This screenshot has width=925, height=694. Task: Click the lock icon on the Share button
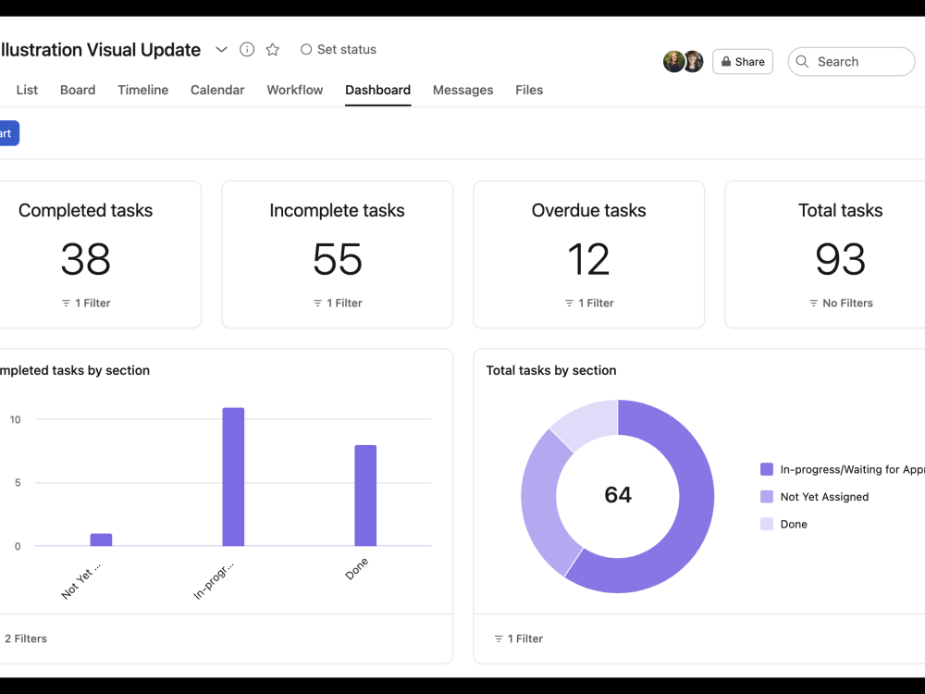point(726,61)
